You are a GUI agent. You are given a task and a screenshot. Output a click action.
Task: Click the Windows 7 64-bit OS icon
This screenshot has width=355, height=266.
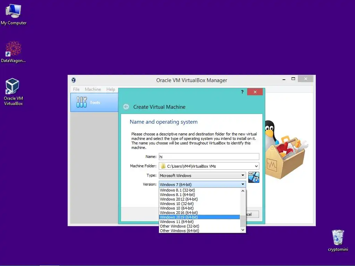253,177
